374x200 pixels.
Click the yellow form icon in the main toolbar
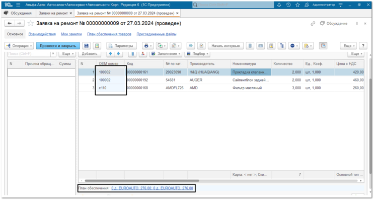pyautogui.click(x=271, y=45)
